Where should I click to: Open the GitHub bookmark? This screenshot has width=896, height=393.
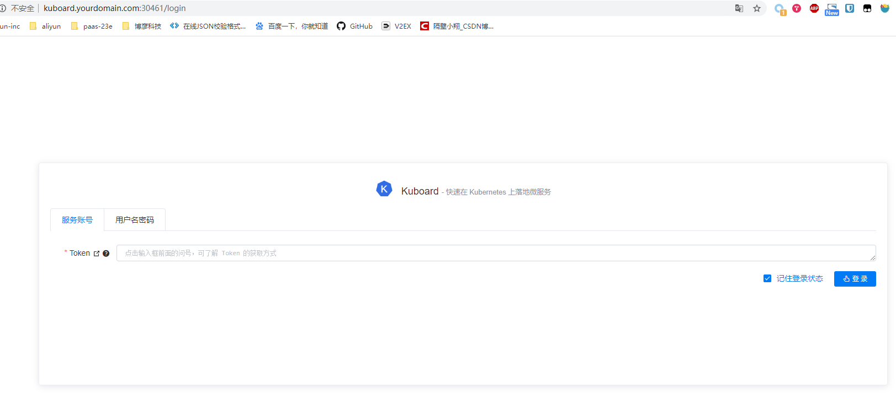[354, 26]
